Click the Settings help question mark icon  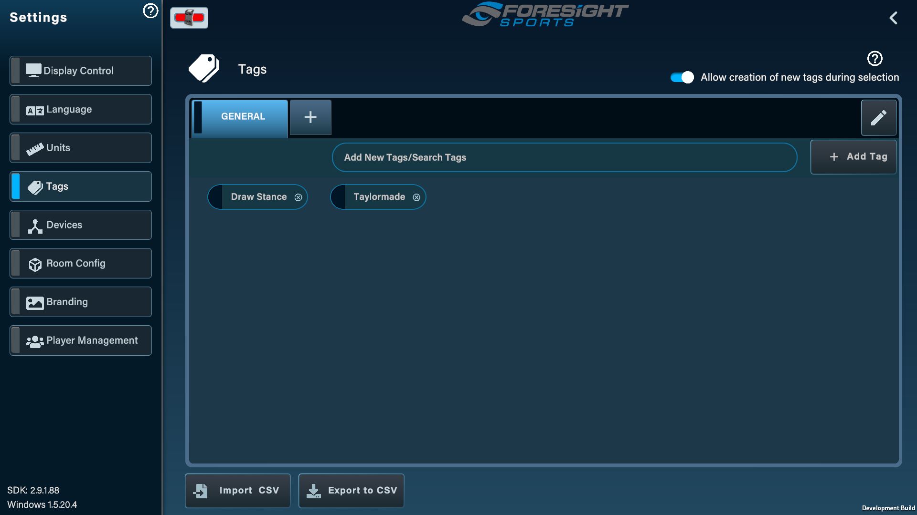pos(150,11)
